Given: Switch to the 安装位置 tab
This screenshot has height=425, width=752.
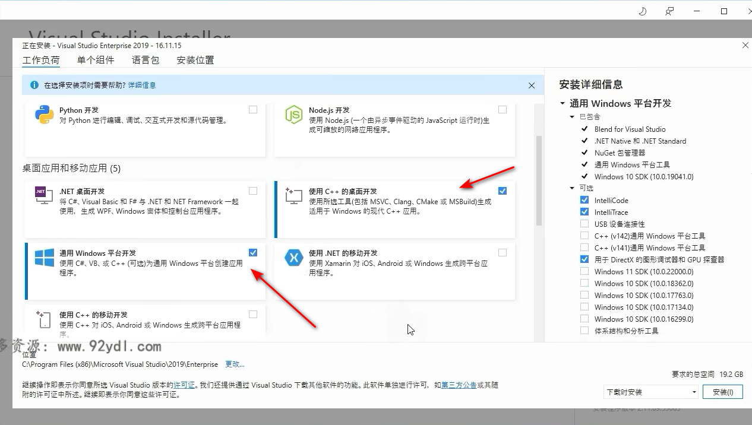Looking at the screenshot, I should (x=195, y=60).
